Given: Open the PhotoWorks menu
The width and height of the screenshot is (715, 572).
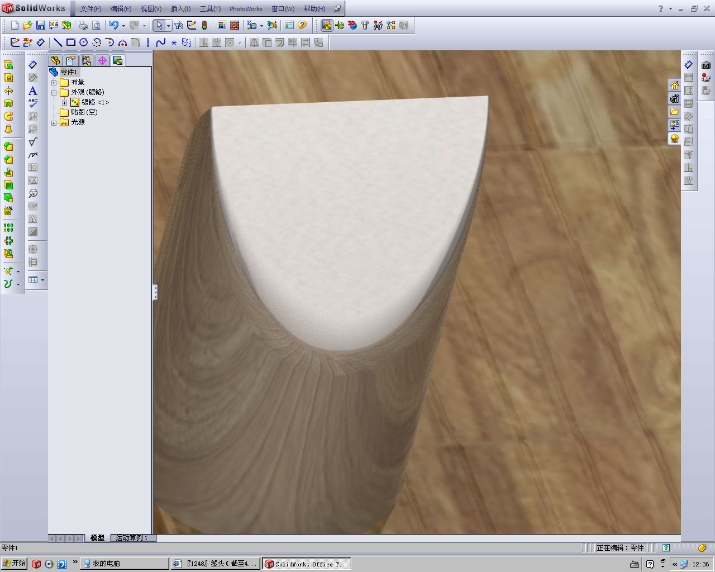Looking at the screenshot, I should pyautogui.click(x=246, y=9).
